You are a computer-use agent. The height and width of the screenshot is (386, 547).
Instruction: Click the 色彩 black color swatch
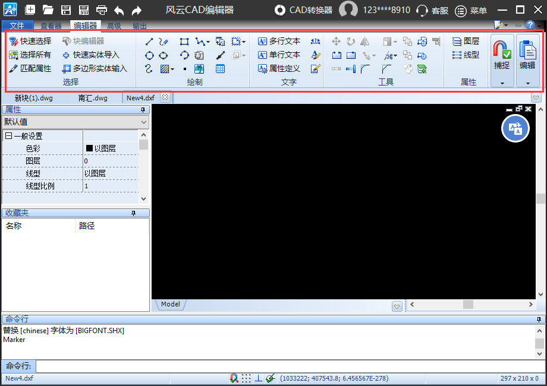point(89,148)
